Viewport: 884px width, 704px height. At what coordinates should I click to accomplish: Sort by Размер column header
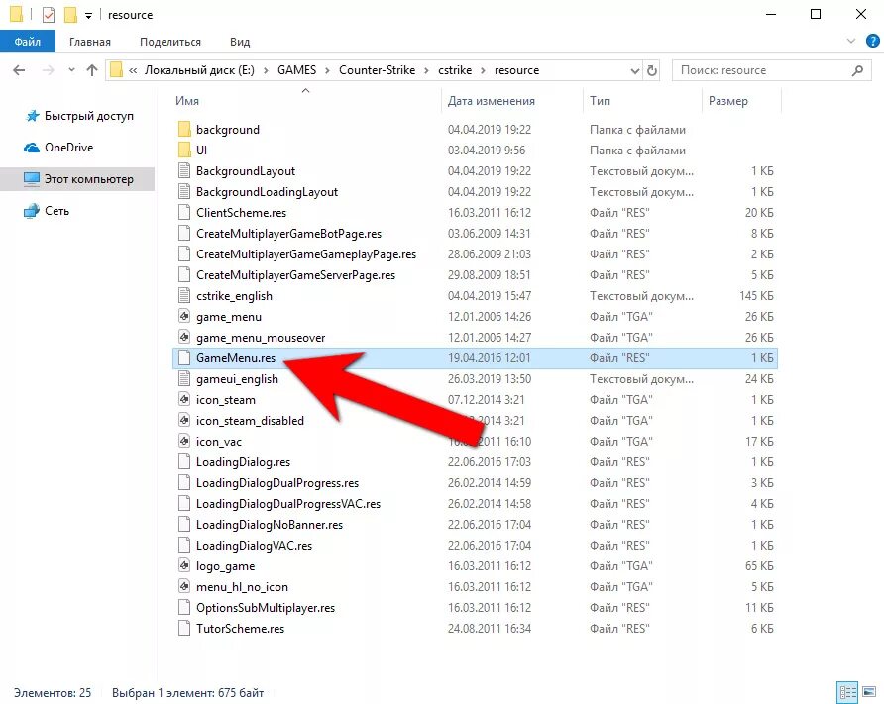pos(727,101)
